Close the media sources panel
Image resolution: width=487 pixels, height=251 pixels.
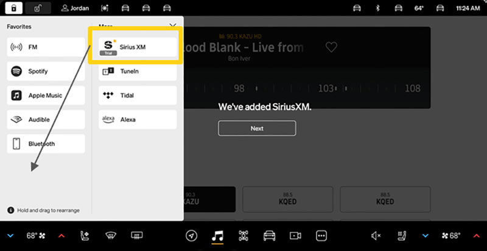[172, 26]
